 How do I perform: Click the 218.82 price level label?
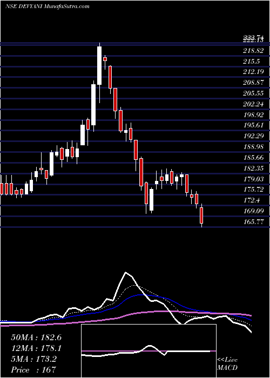tap(253, 51)
